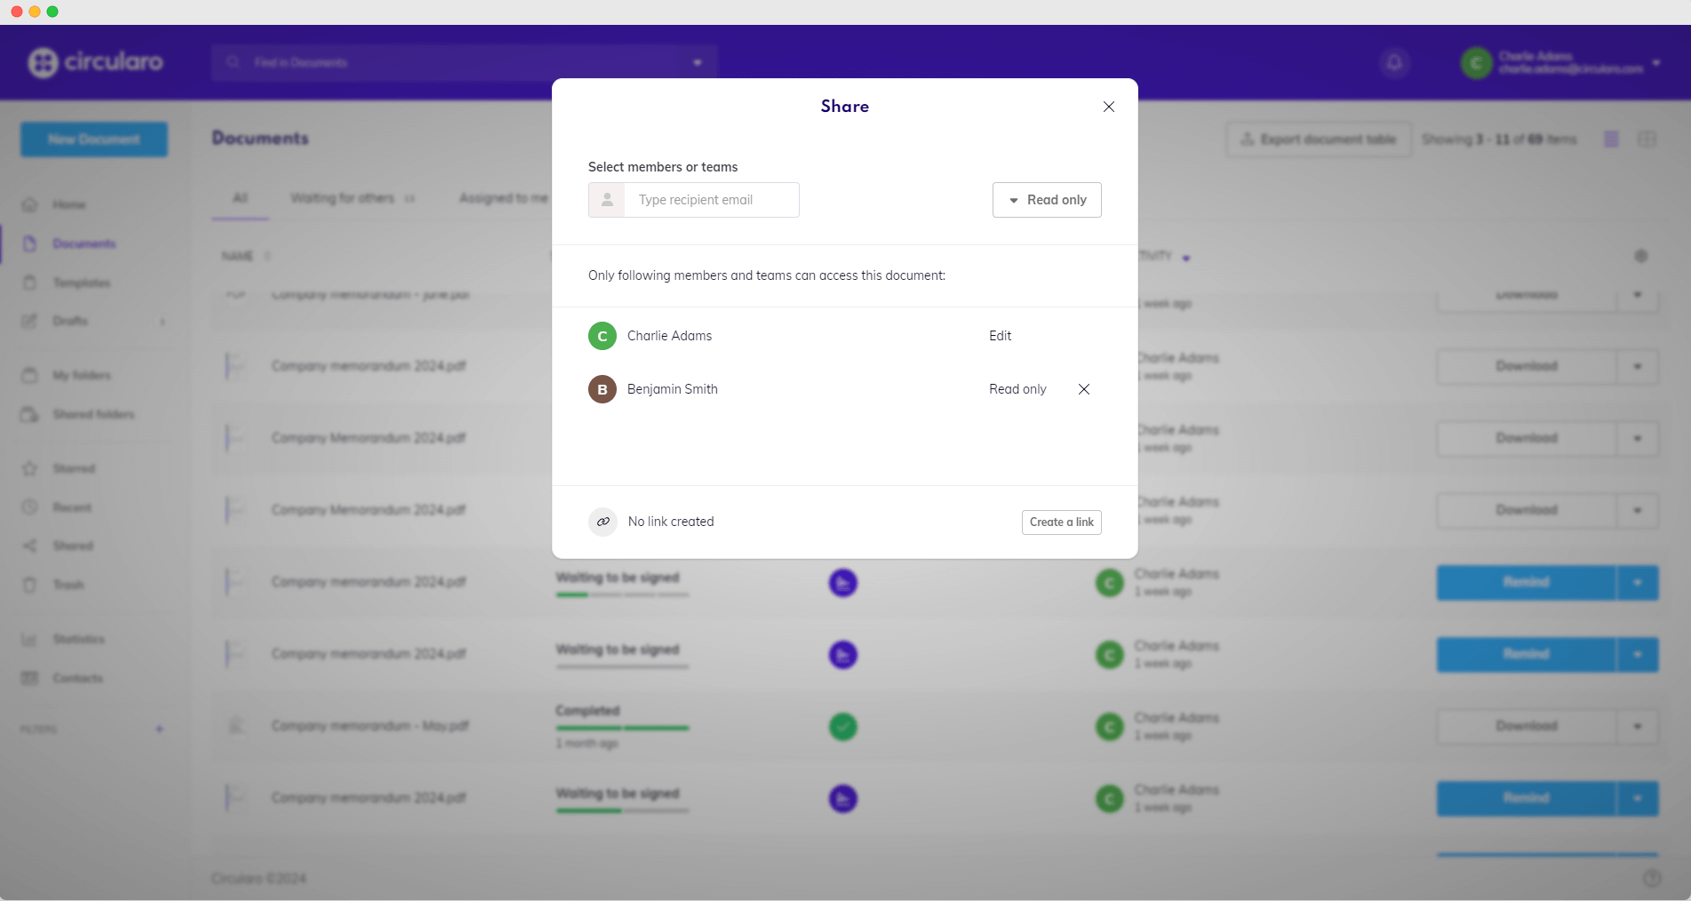Image resolution: width=1691 pixels, height=901 pixels.
Task: Click Export document table button
Action: click(x=1318, y=140)
